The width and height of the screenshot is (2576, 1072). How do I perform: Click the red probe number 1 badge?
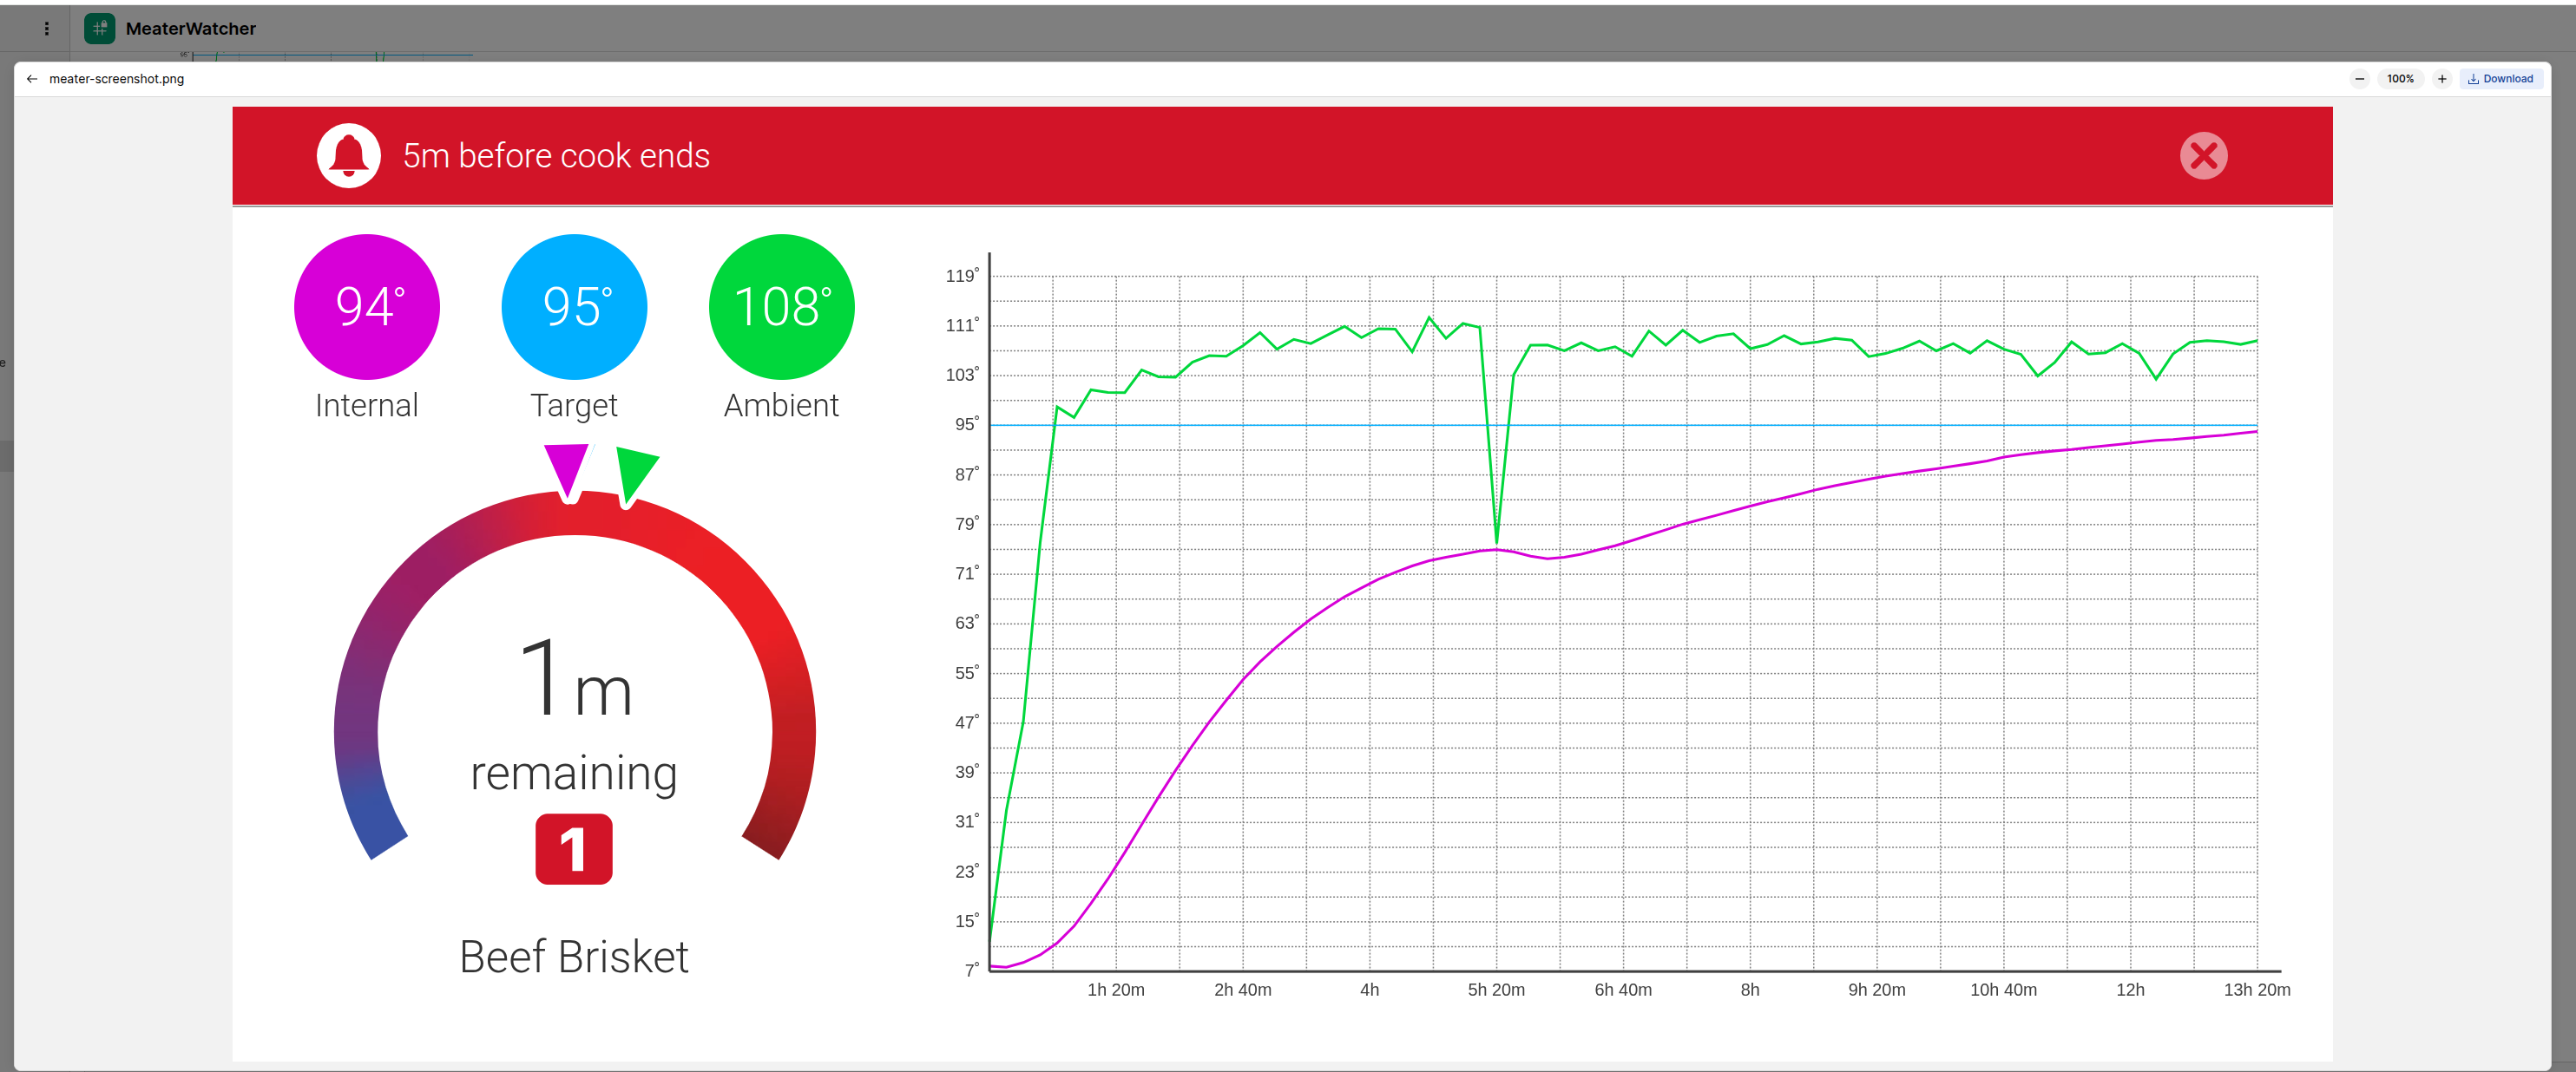(573, 849)
